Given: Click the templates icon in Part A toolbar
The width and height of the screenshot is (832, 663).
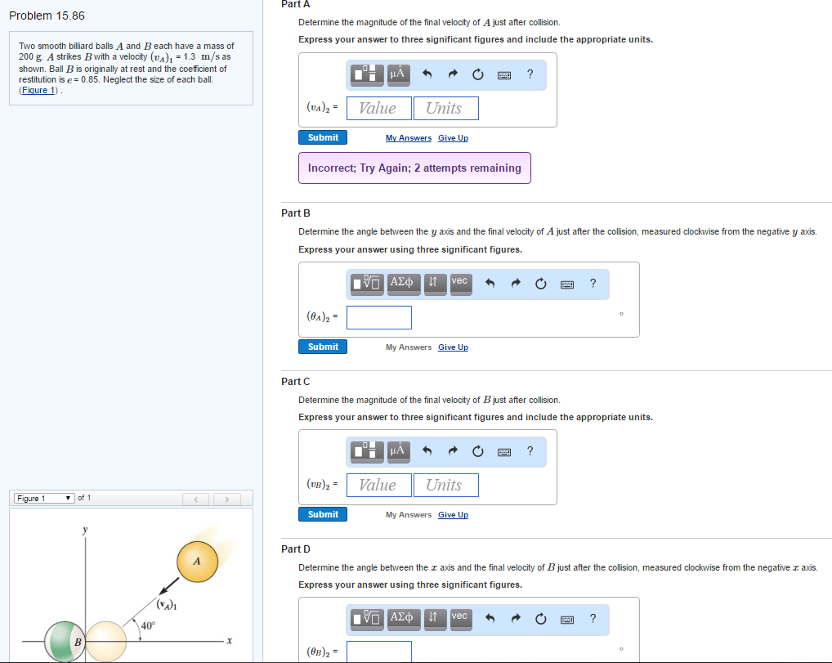Looking at the screenshot, I should (366, 75).
